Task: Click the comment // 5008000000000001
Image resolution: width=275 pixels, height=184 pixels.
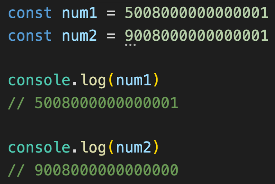Action: tap(93, 103)
